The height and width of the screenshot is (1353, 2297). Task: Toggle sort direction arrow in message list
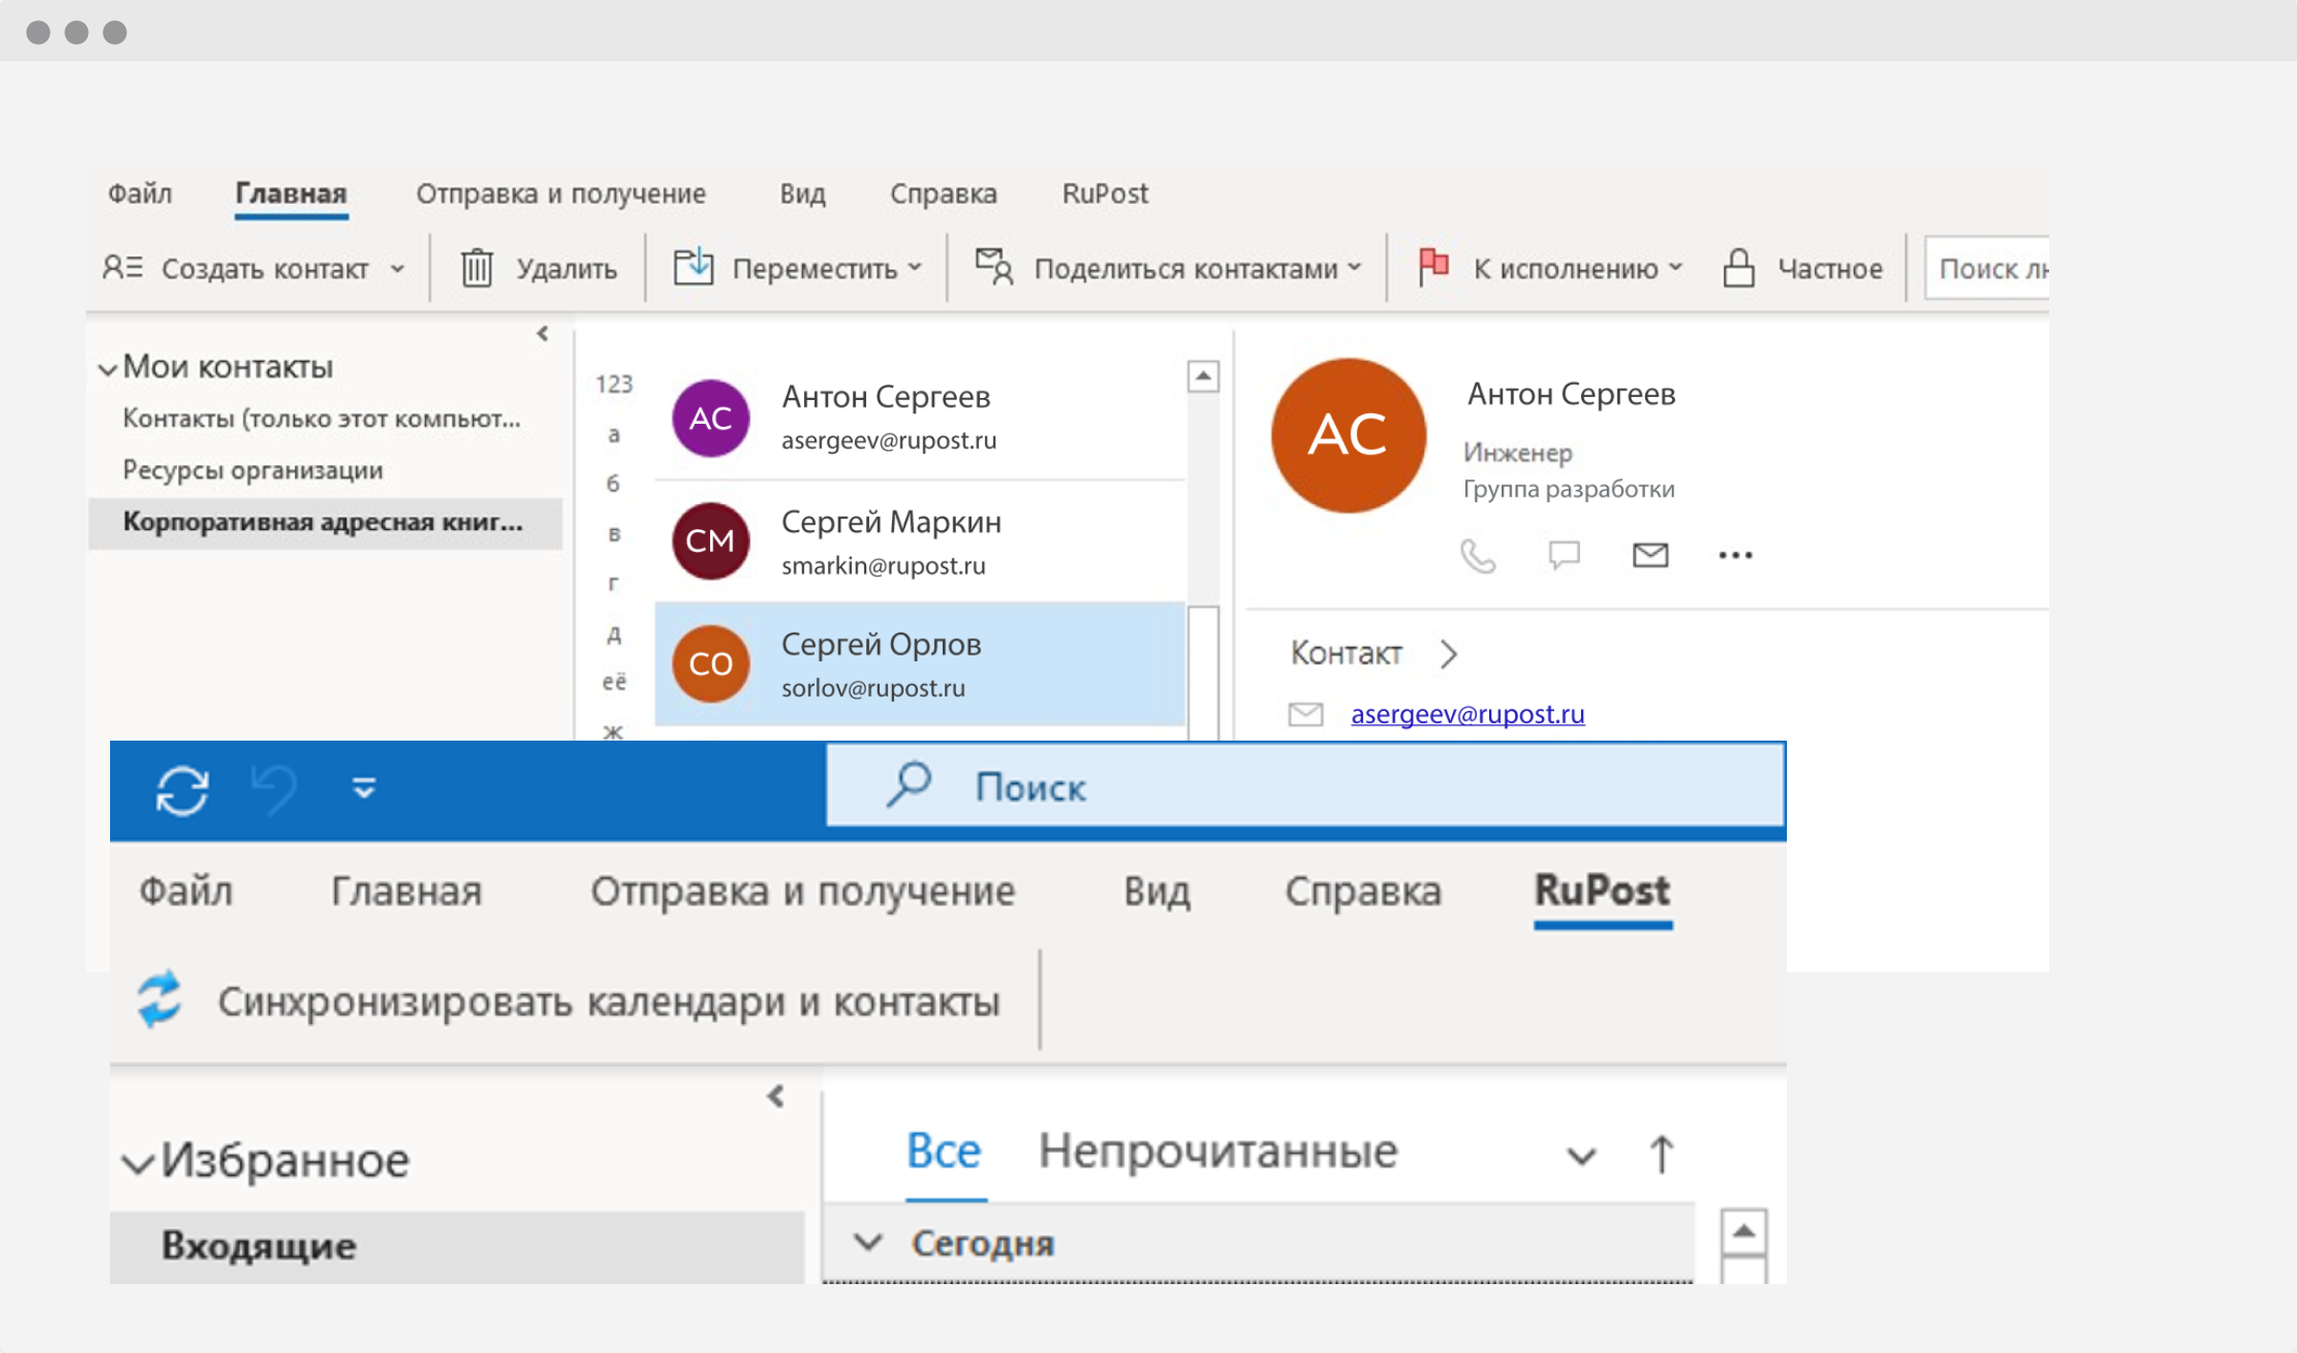point(1662,1154)
